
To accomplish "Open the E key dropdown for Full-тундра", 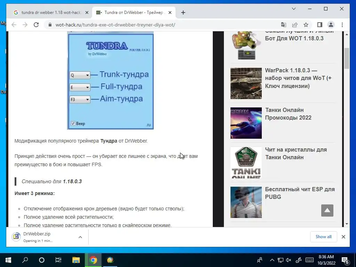I will coord(80,87).
